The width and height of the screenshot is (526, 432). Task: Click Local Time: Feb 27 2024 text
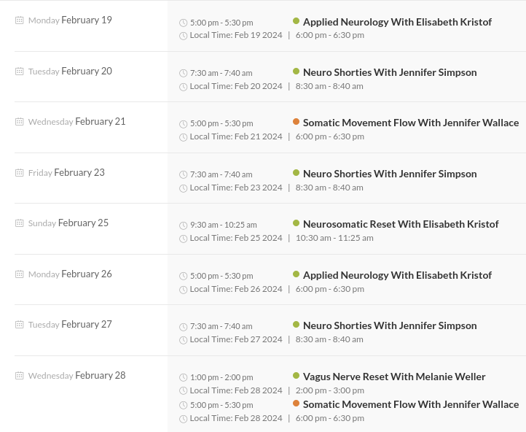click(236, 339)
